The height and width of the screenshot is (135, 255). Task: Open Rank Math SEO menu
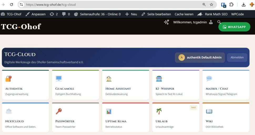[x=212, y=14]
